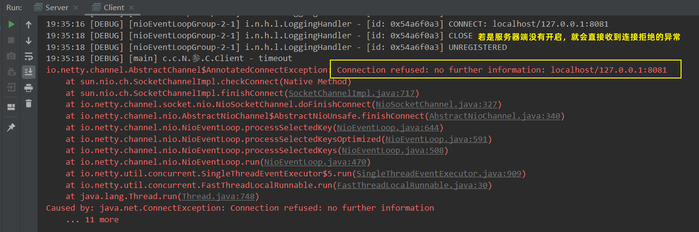Toggle Scroll to End of console
699x232 pixels.
click(29, 72)
